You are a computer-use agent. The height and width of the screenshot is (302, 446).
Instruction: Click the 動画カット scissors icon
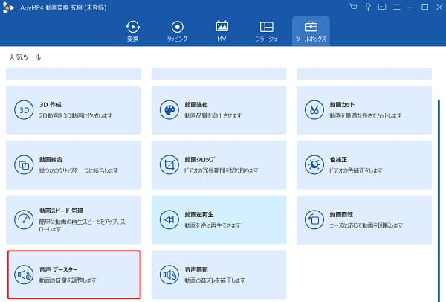point(314,110)
